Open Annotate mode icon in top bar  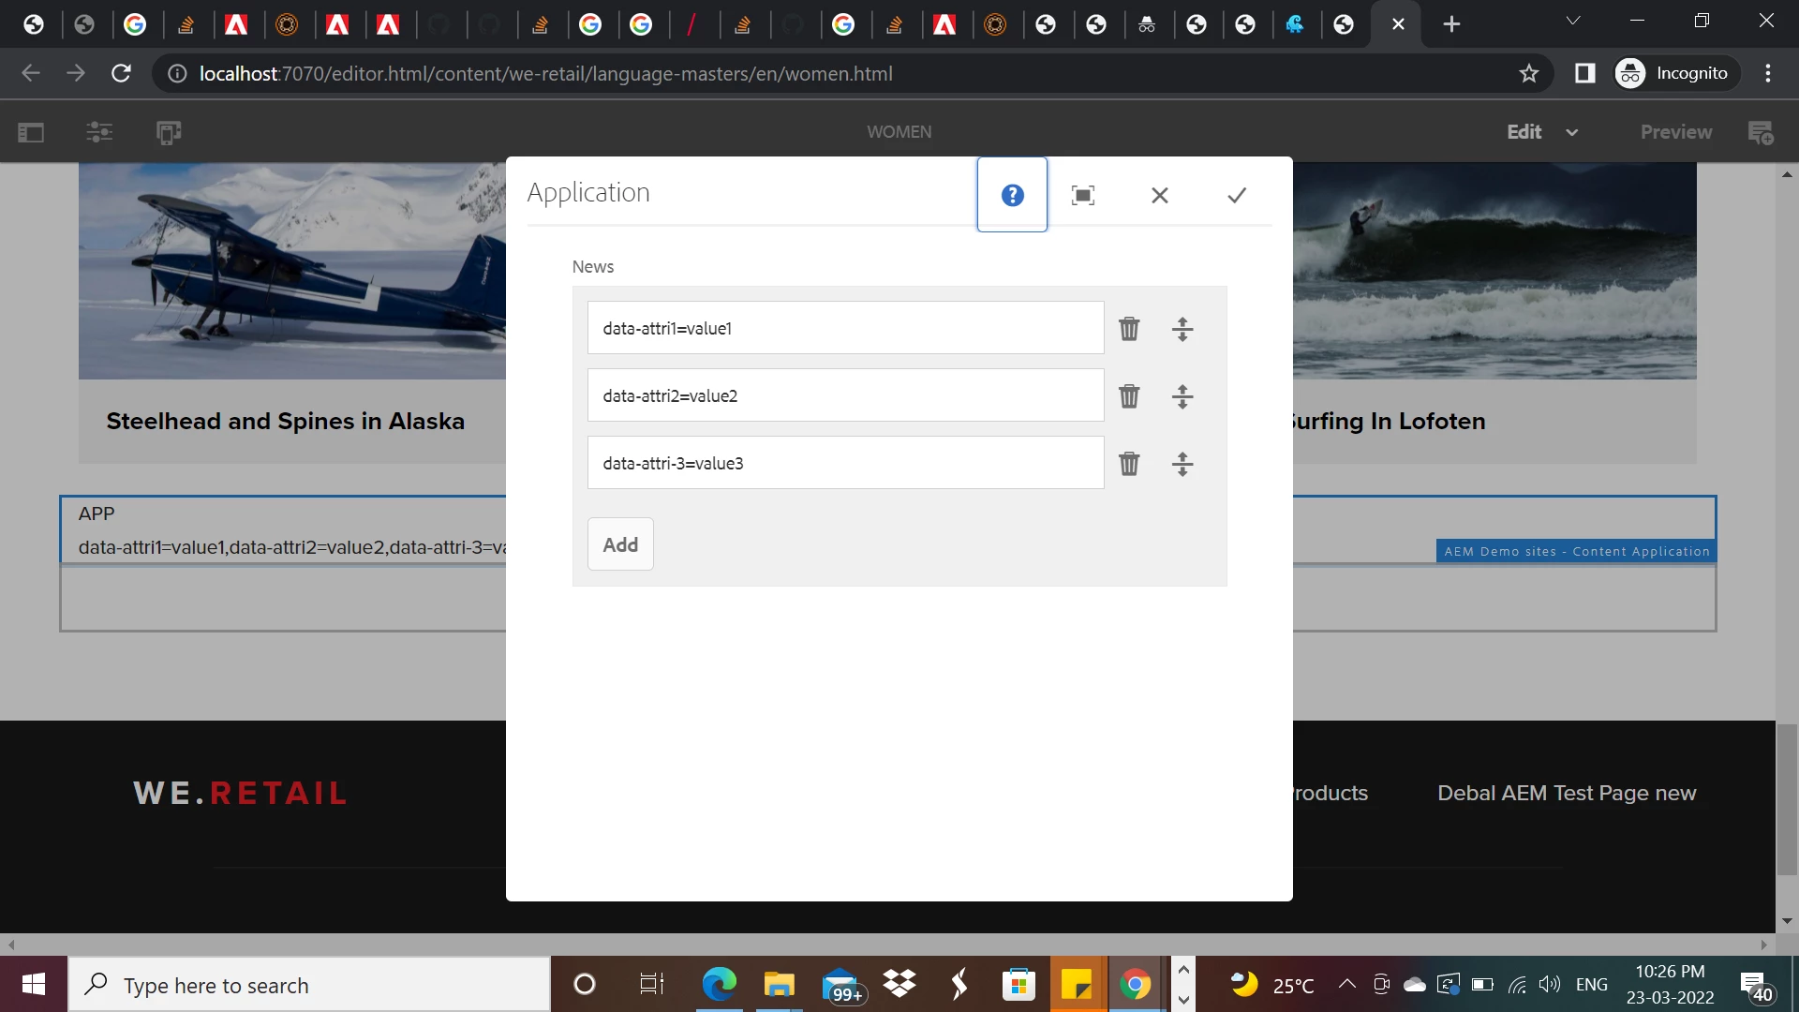point(1761,132)
